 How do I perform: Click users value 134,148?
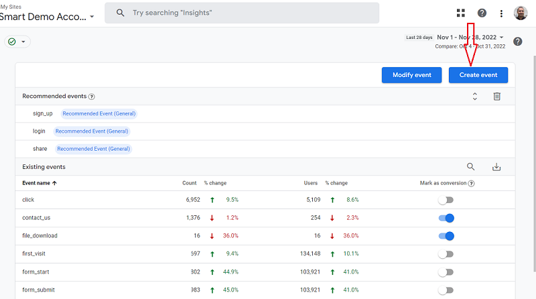[310, 254]
